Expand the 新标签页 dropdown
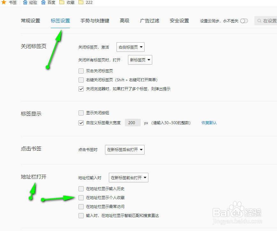 [x=140, y=60]
